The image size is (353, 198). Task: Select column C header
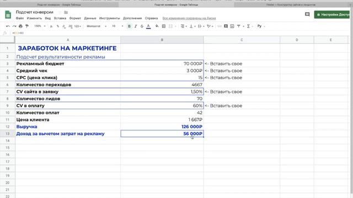coord(242,40)
